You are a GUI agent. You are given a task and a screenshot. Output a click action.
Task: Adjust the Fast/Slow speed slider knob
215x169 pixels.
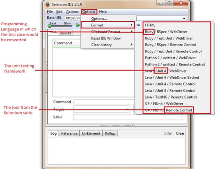click(50, 26)
